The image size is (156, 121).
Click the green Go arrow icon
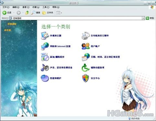[147, 18]
